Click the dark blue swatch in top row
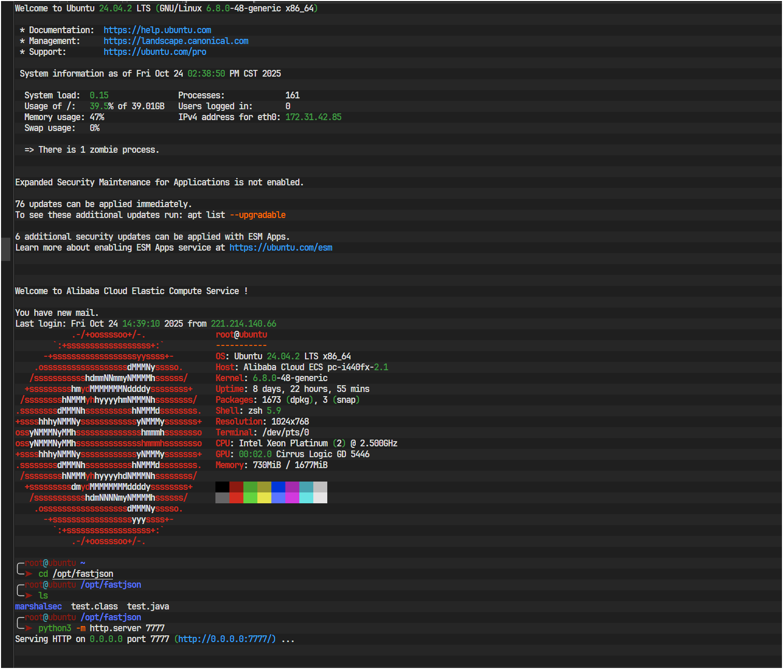The width and height of the screenshot is (783, 669). tap(278, 487)
